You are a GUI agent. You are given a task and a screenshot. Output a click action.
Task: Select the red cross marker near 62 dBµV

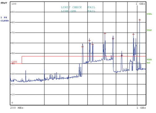(89, 41)
